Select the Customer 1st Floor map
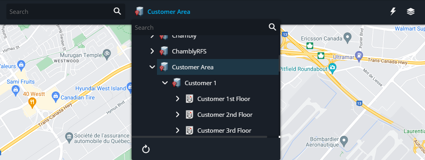This screenshot has width=425, height=160. pos(224,99)
